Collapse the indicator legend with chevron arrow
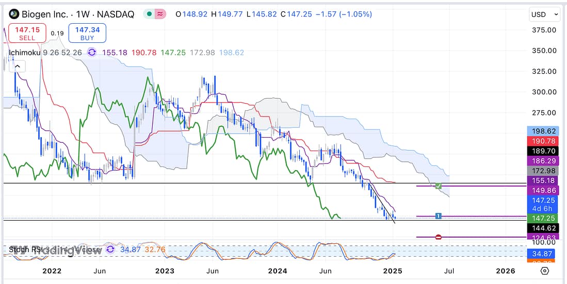Viewport: 567px width, 284px height. (x=17, y=66)
